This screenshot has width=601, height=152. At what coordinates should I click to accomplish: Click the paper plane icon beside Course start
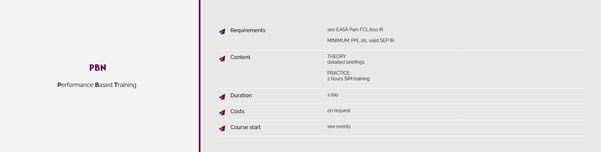[222, 128]
